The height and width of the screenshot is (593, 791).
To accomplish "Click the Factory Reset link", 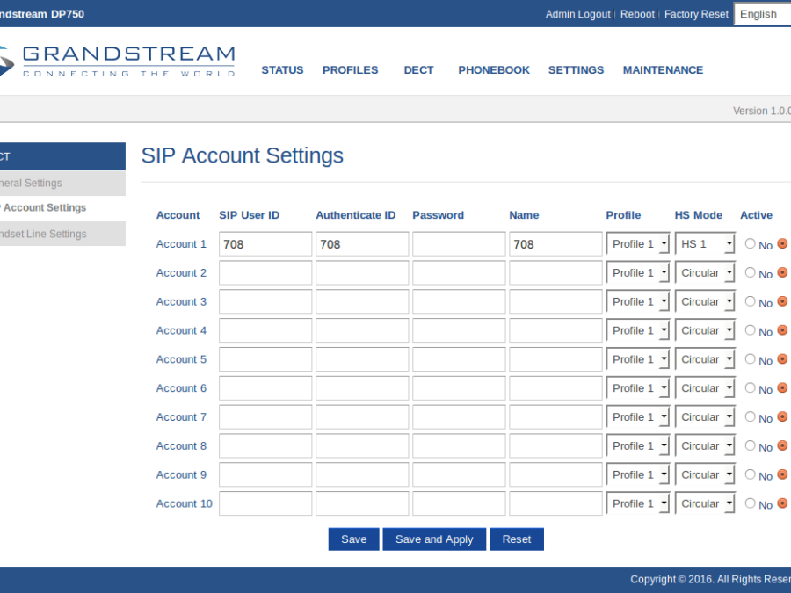I will [696, 14].
